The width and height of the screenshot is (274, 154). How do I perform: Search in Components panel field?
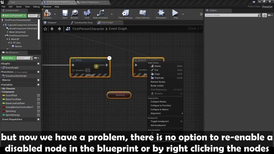pos(34,16)
